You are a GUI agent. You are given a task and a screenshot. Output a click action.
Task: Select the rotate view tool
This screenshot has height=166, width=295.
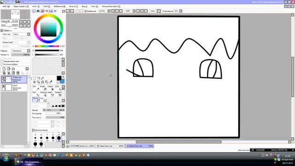point(42,82)
